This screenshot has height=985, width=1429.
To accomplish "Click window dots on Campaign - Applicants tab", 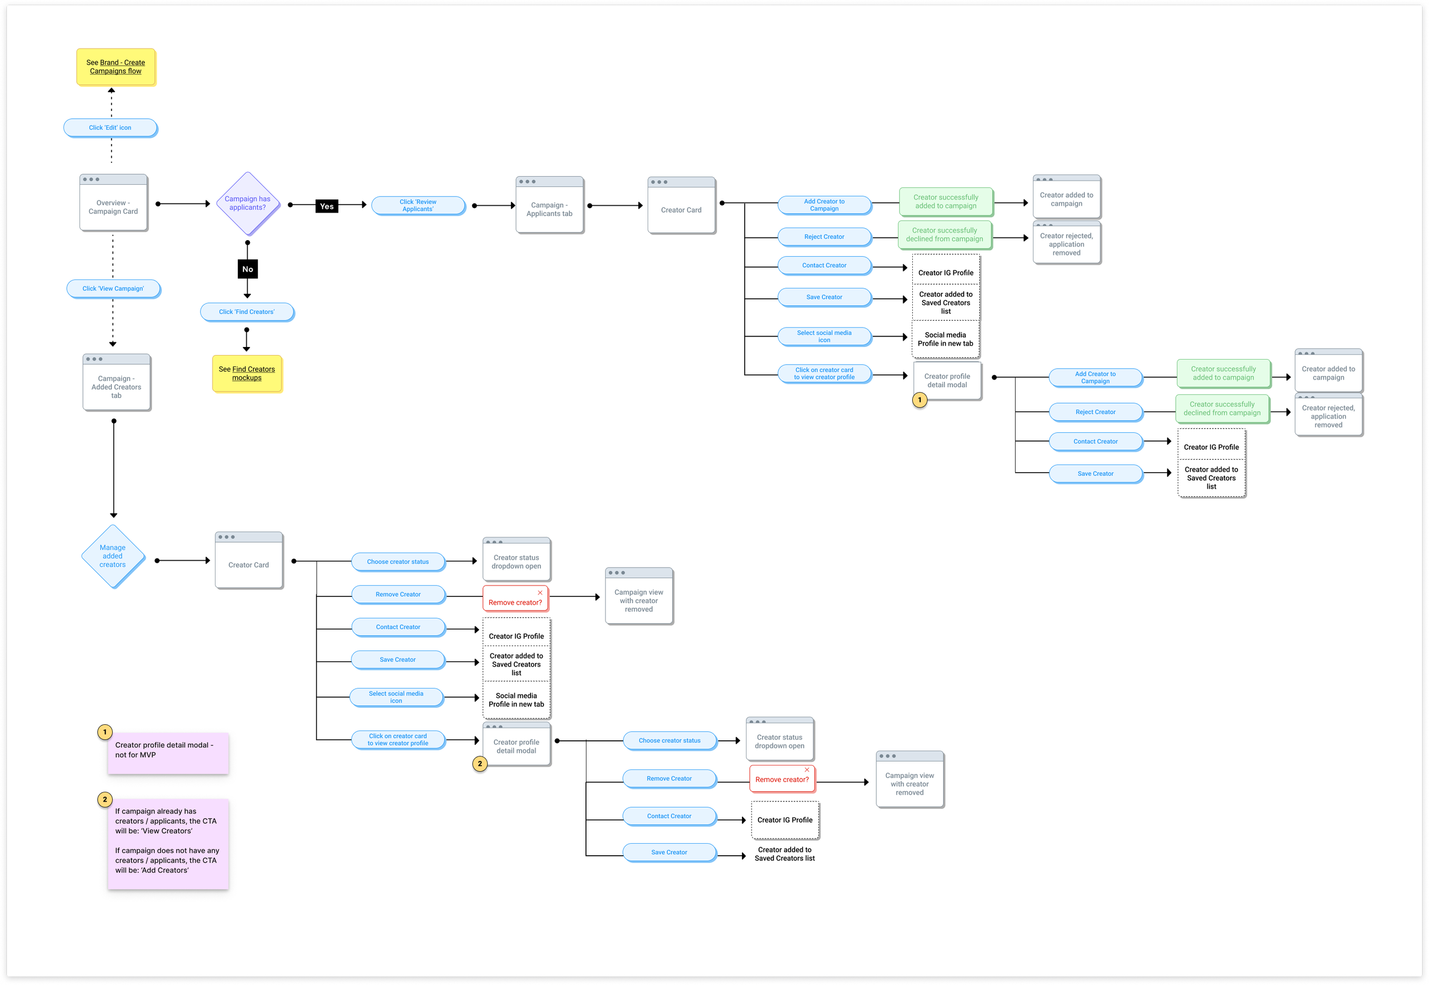I will pos(527,182).
